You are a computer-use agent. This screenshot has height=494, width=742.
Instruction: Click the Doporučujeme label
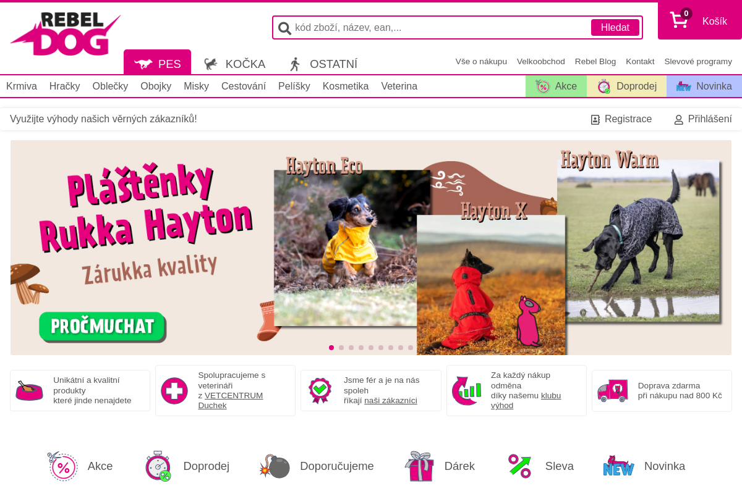point(337,466)
